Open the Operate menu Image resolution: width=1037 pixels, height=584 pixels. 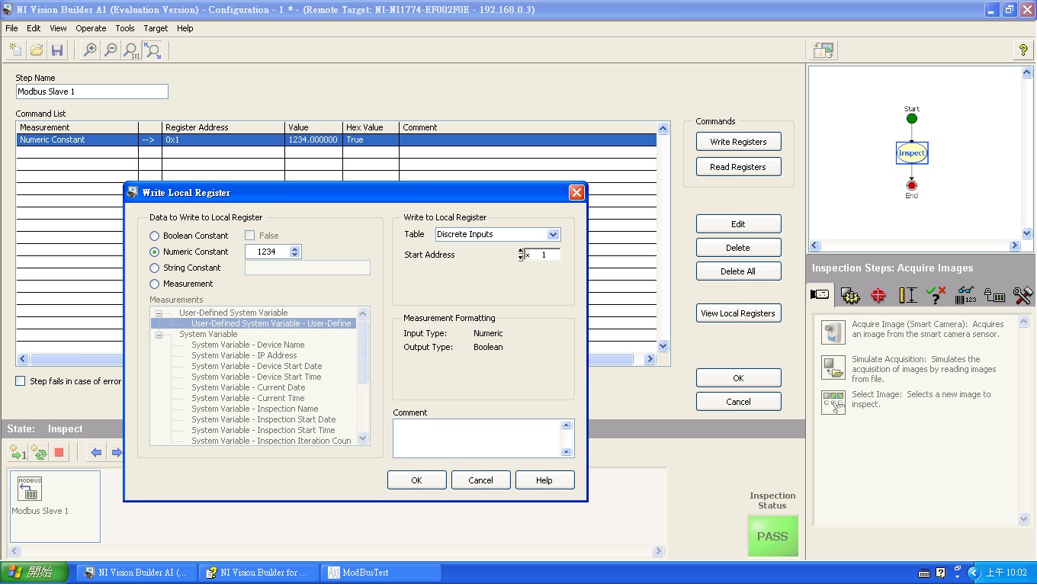(91, 28)
